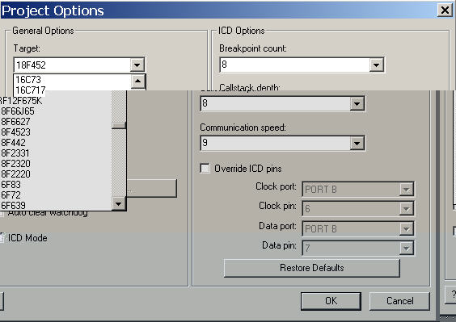Close the Project Options dialog
456x322 pixels.
point(445,10)
